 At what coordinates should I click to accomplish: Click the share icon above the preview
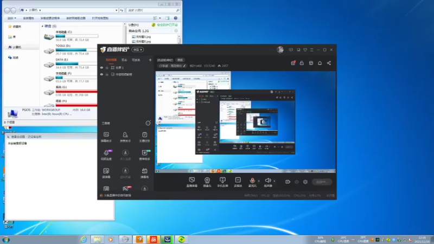(x=329, y=63)
